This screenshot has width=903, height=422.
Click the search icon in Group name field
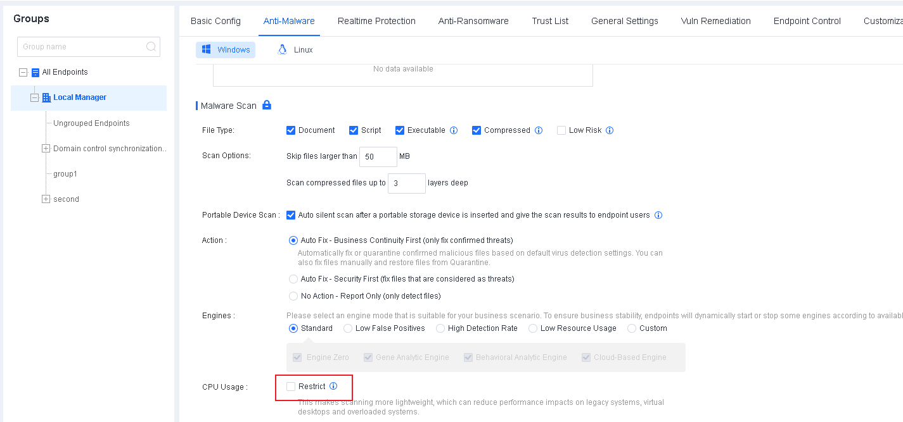tap(151, 47)
